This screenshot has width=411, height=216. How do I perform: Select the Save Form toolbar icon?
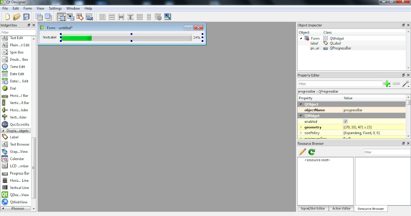tap(26, 16)
